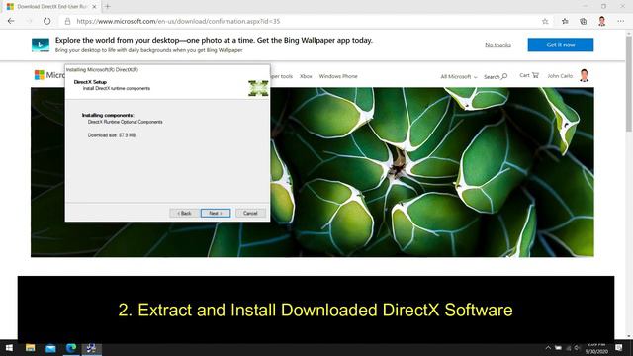Screen dimensions: 633x356
Task: Open the favorites list icon
Action: [565, 22]
